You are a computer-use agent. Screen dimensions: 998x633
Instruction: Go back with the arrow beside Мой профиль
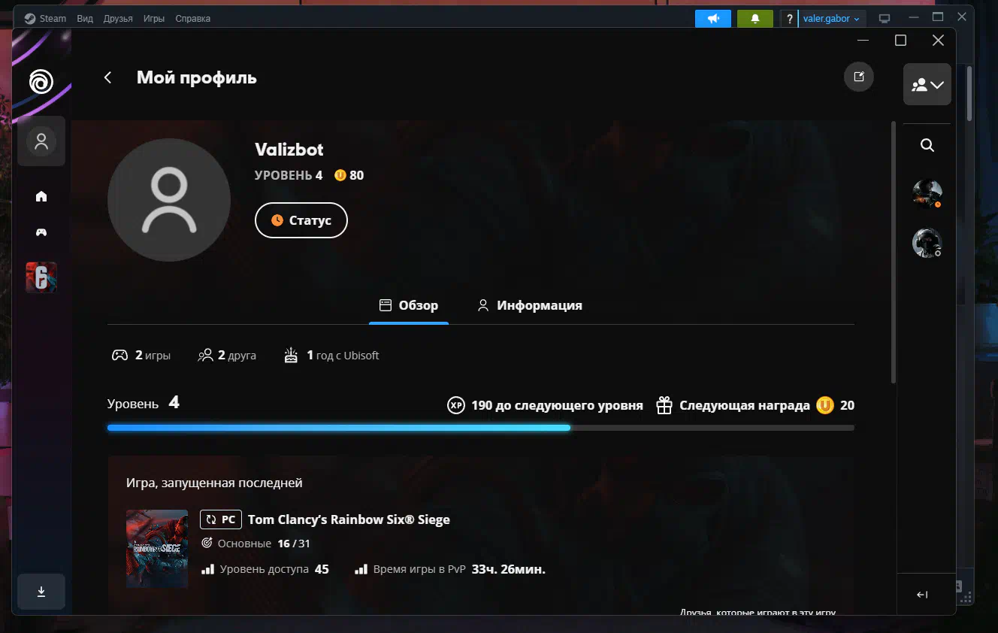pyautogui.click(x=107, y=77)
